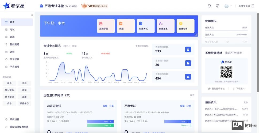Open news item 基于人工智能的职场人
The image size is (259, 133).
point(226,109)
